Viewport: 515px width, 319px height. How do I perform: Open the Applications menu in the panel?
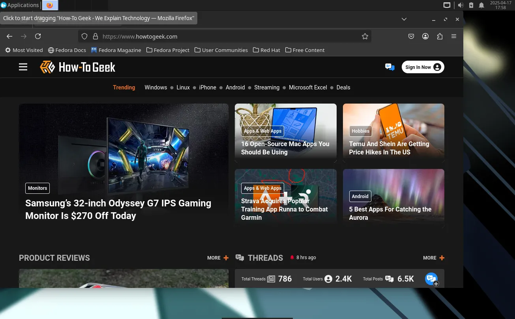pos(20,5)
